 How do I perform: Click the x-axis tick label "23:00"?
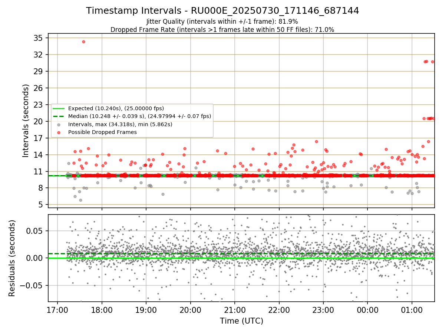tap(323, 310)
